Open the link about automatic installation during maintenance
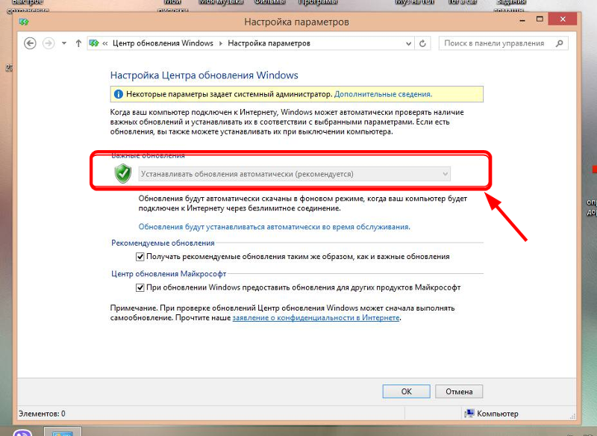 (x=274, y=227)
